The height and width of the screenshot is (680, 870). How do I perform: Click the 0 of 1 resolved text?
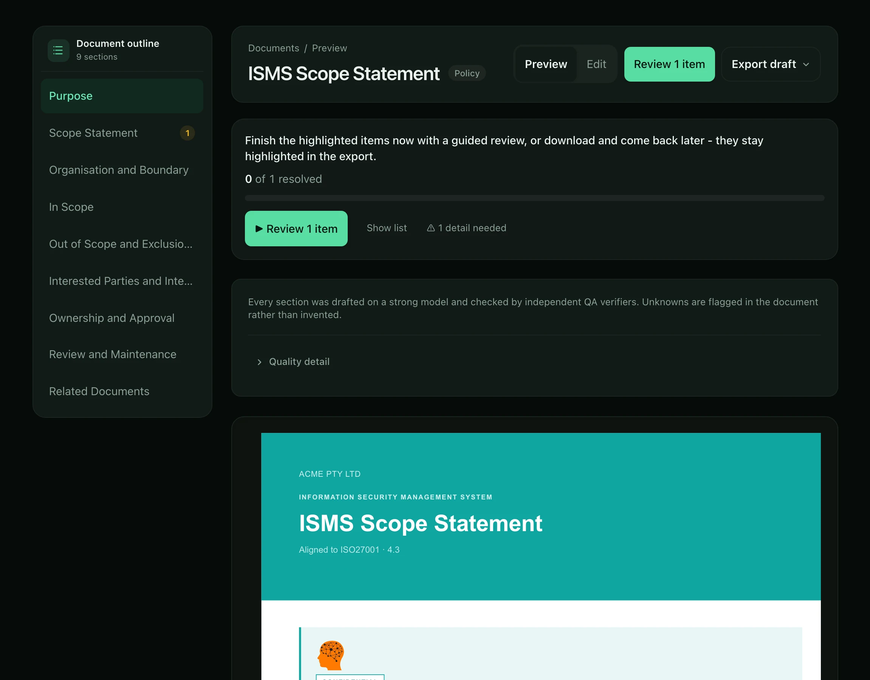(x=283, y=179)
